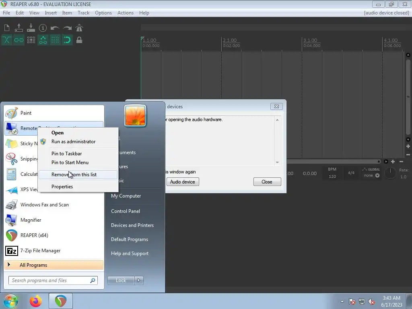Expand shutdown options arrow beside Lock
The image size is (412, 309).
point(139,280)
